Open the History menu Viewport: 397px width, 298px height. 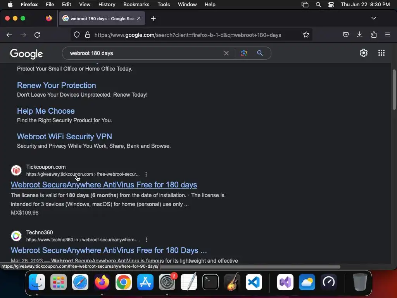pyautogui.click(x=107, y=5)
